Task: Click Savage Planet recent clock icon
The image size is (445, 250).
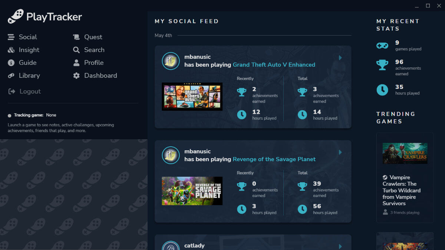Action: coord(242,209)
